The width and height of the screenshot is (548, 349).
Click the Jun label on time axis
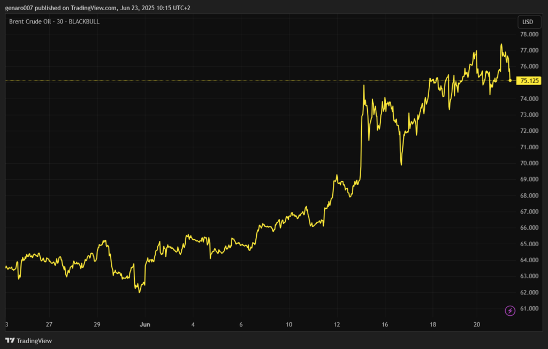tap(144, 324)
